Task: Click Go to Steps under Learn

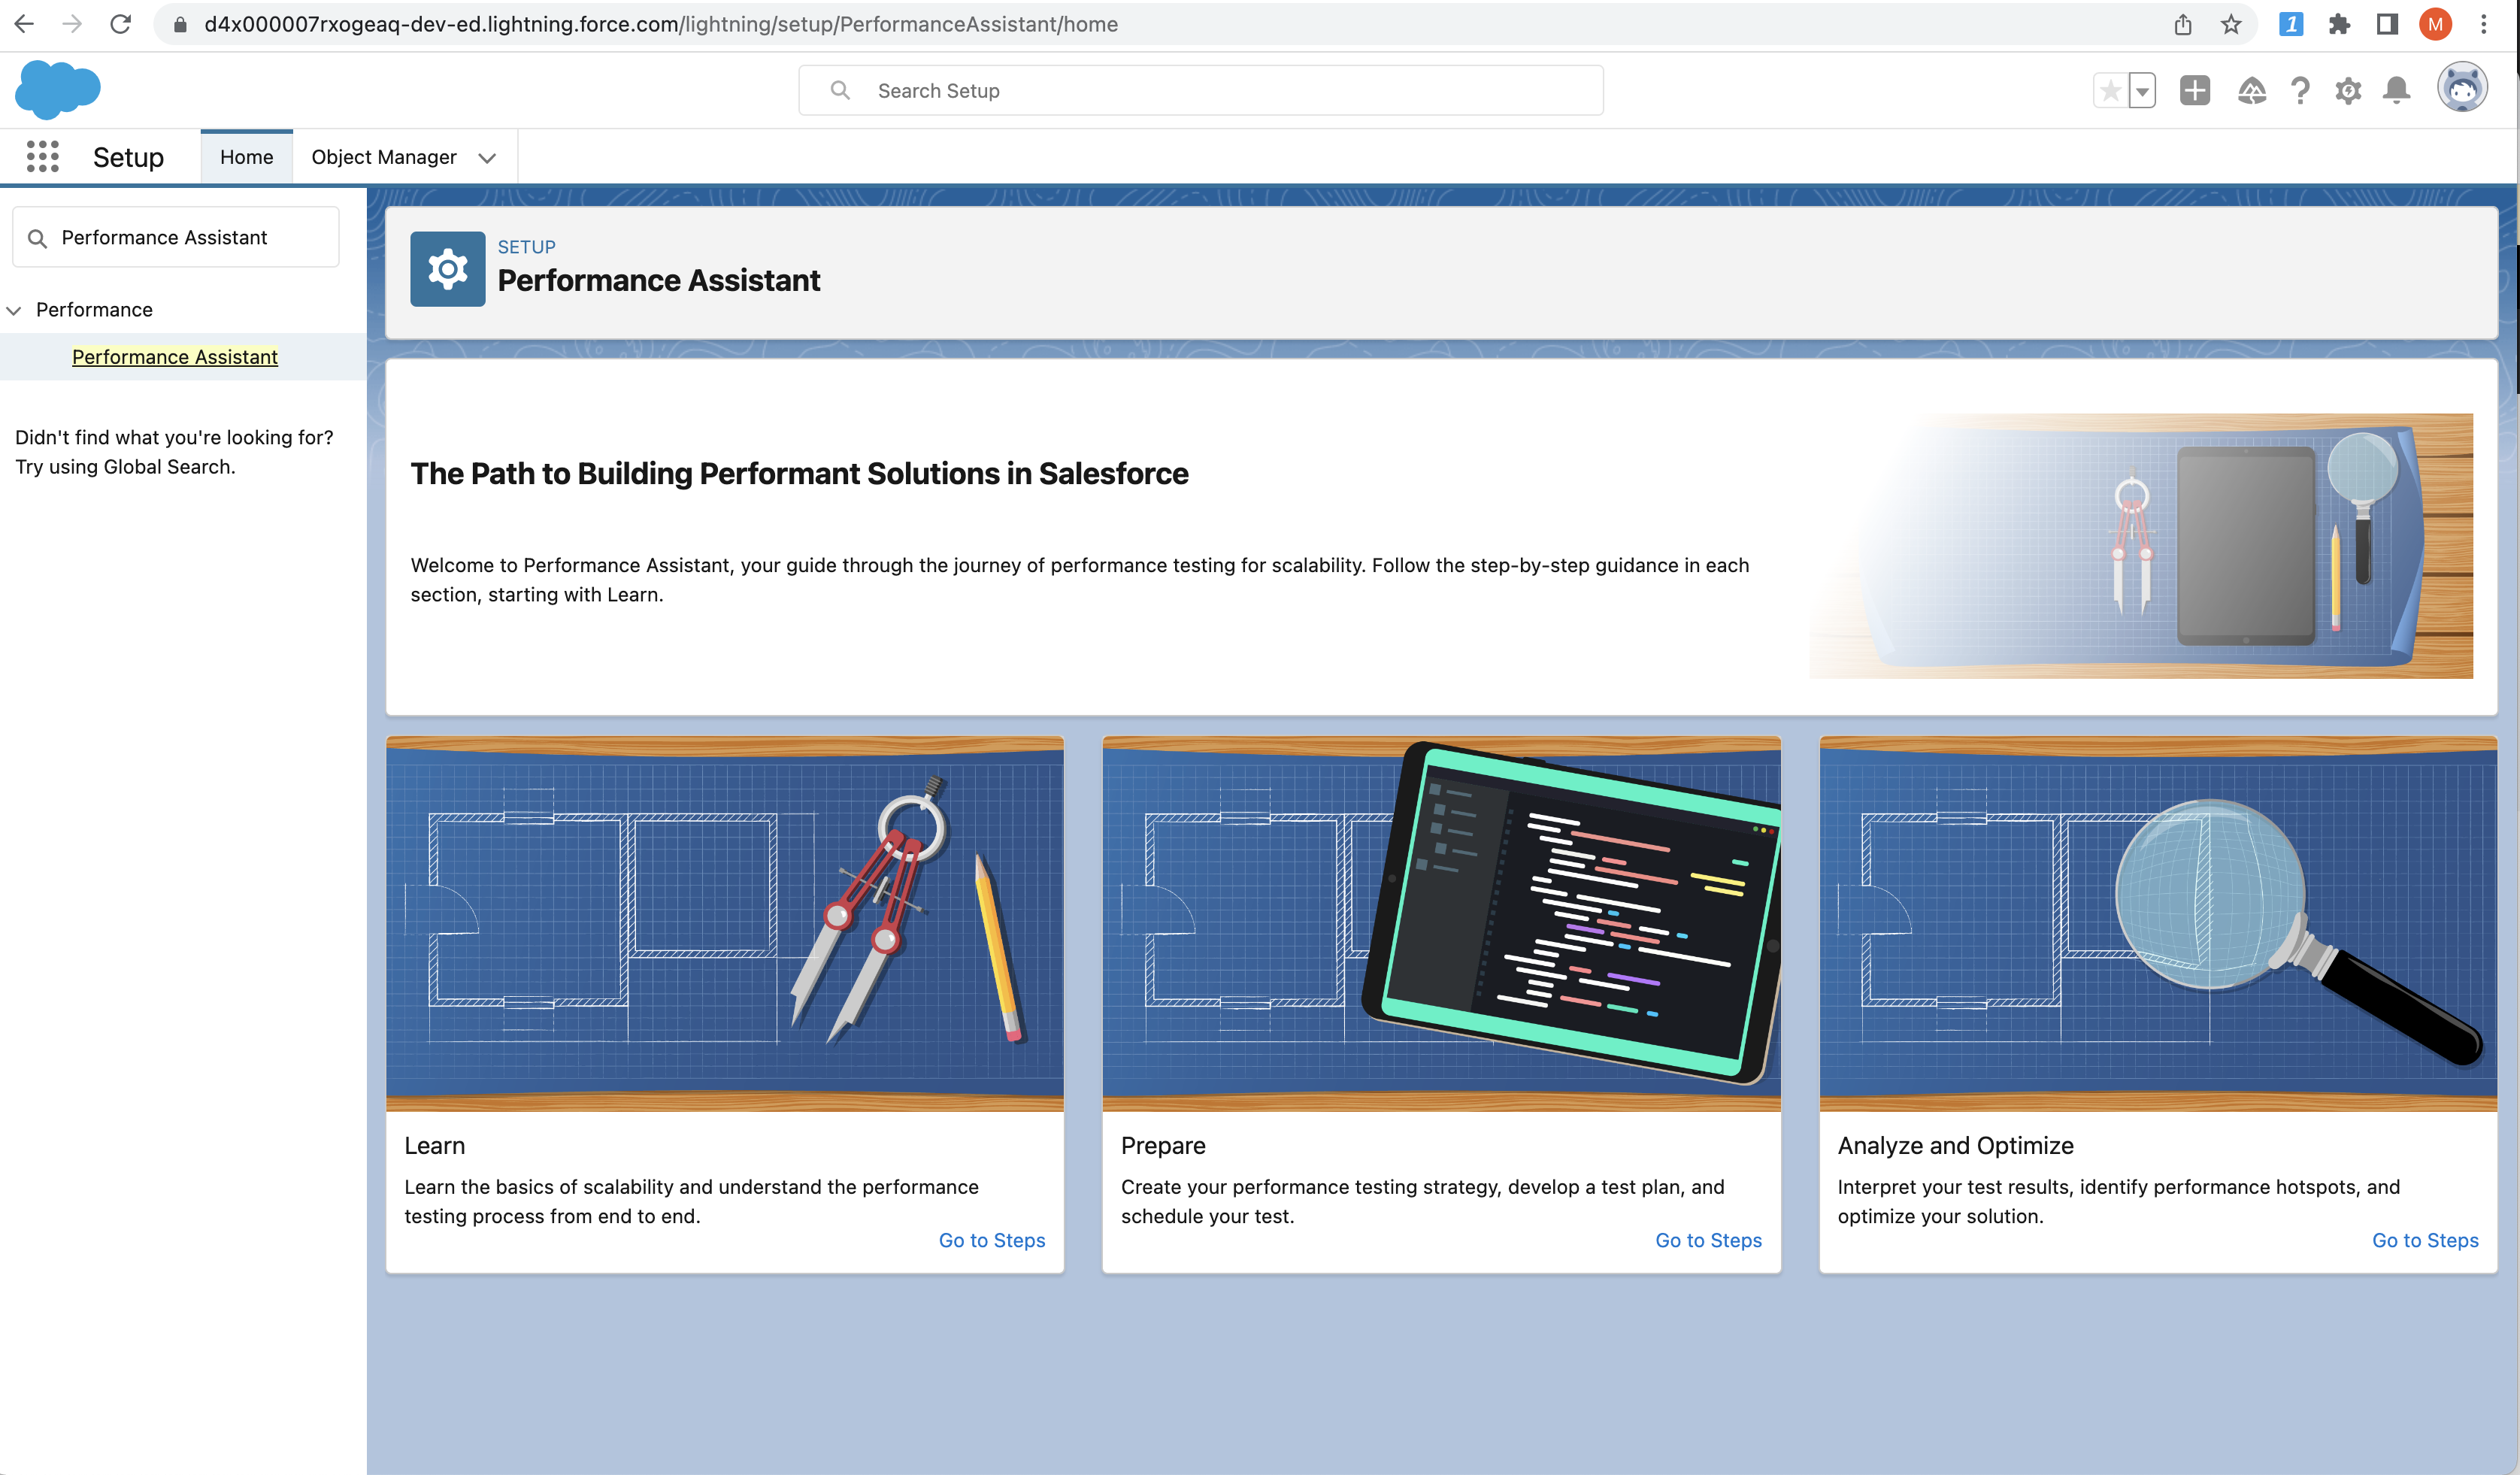Action: pyautogui.click(x=991, y=1240)
